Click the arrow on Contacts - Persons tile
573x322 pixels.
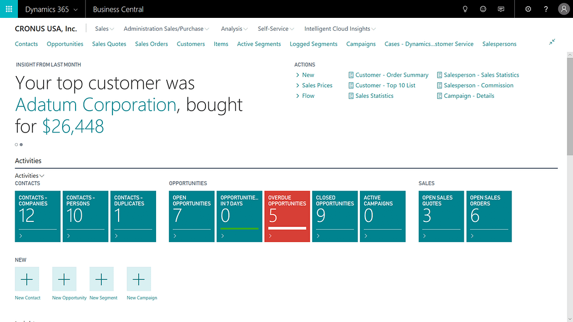pos(68,236)
